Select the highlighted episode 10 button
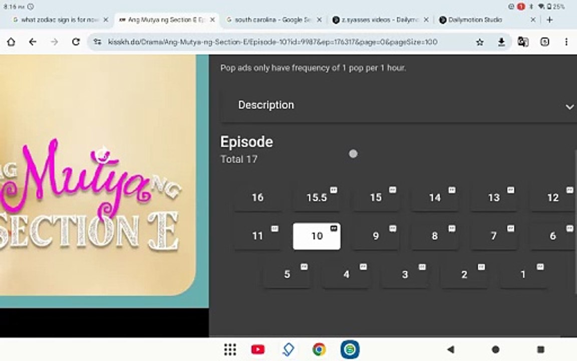Viewport: 577px width, 361px height. pos(317,236)
